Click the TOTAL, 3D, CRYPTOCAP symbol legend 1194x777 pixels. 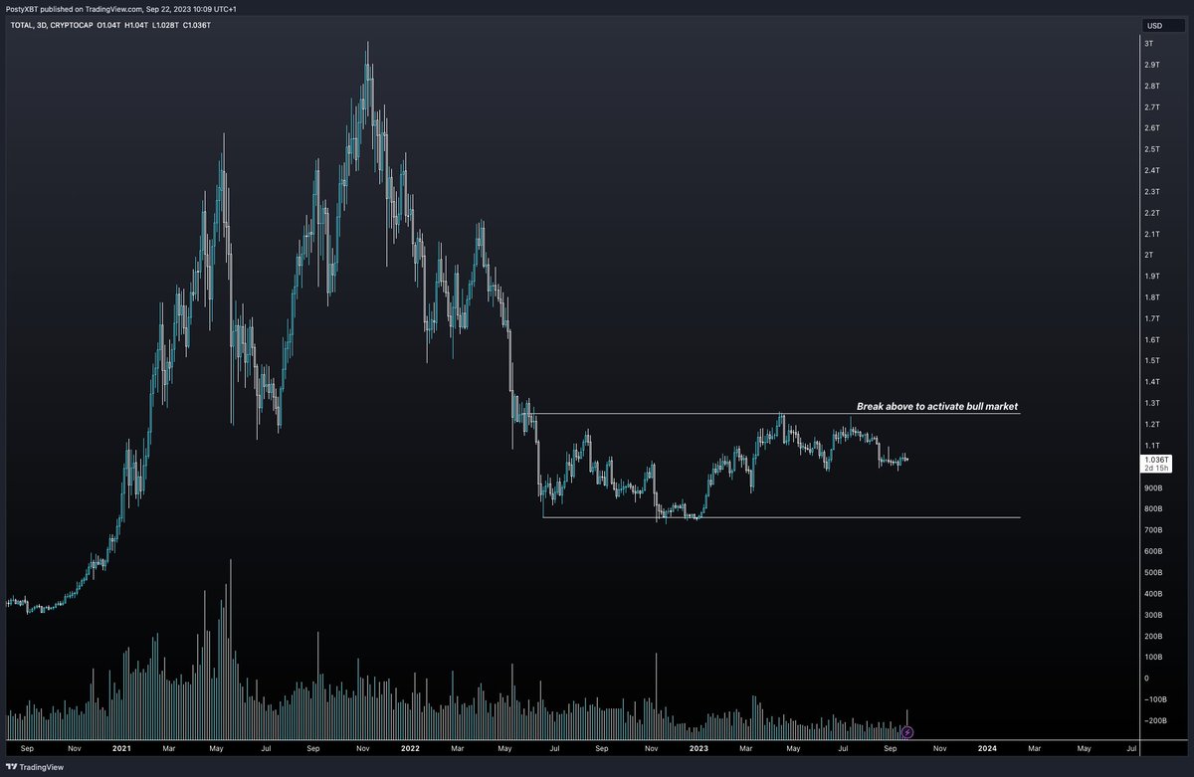coord(50,24)
